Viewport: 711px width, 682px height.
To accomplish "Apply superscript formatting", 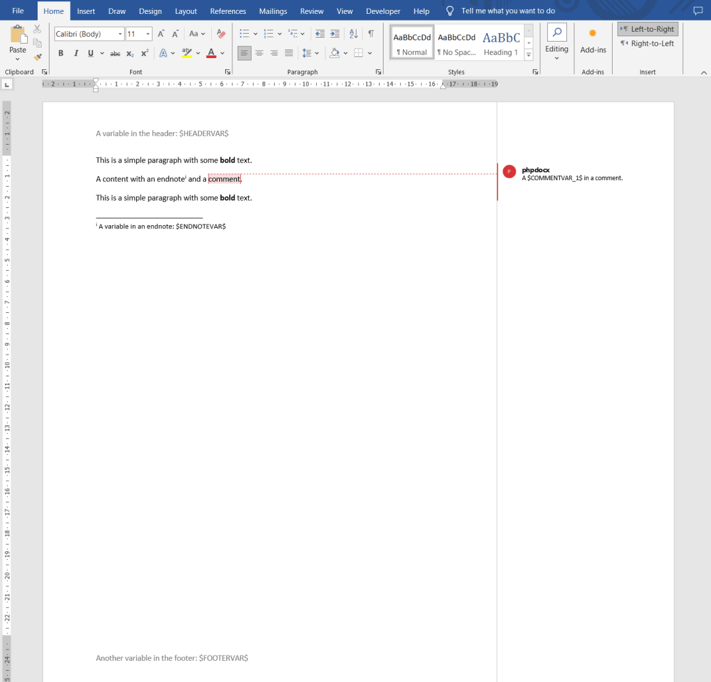I will point(145,53).
